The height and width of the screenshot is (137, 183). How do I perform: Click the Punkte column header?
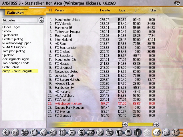[x=105, y=10]
